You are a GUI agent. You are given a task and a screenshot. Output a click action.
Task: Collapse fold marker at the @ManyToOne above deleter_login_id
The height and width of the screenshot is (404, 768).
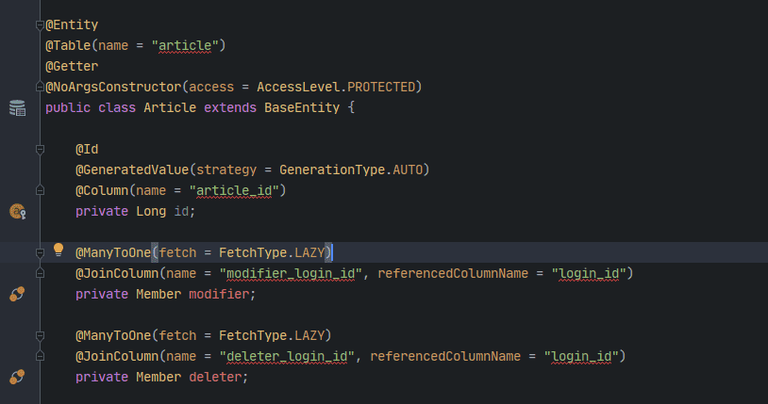(41, 335)
